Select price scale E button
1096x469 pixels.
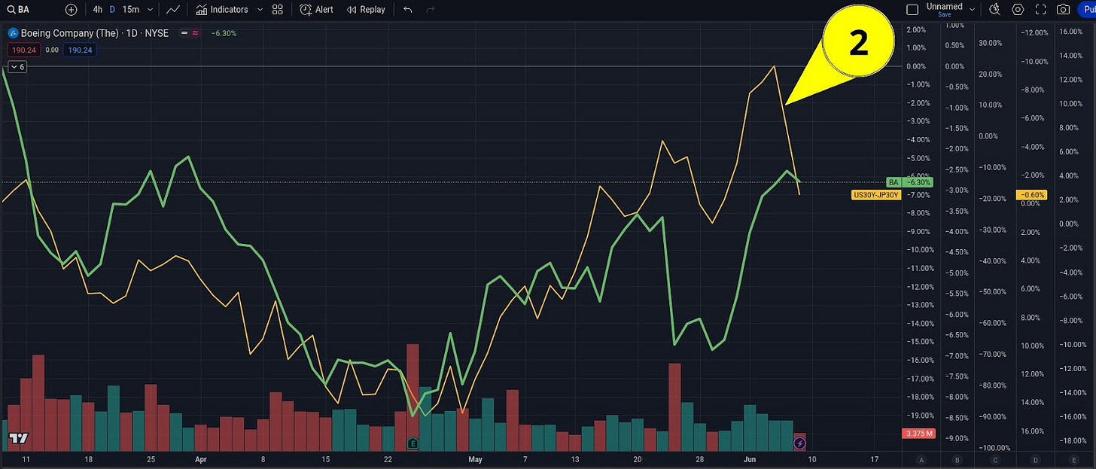coord(1073,460)
